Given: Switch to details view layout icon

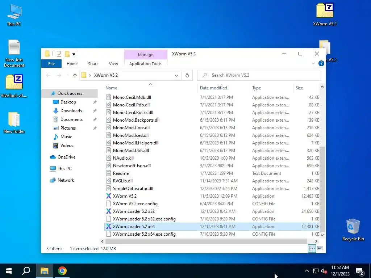Looking at the screenshot, I should point(312,248).
